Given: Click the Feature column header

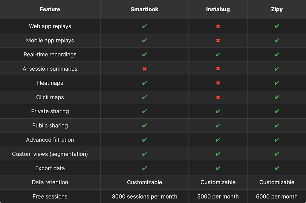Looking at the screenshot, I should tap(50, 9).
